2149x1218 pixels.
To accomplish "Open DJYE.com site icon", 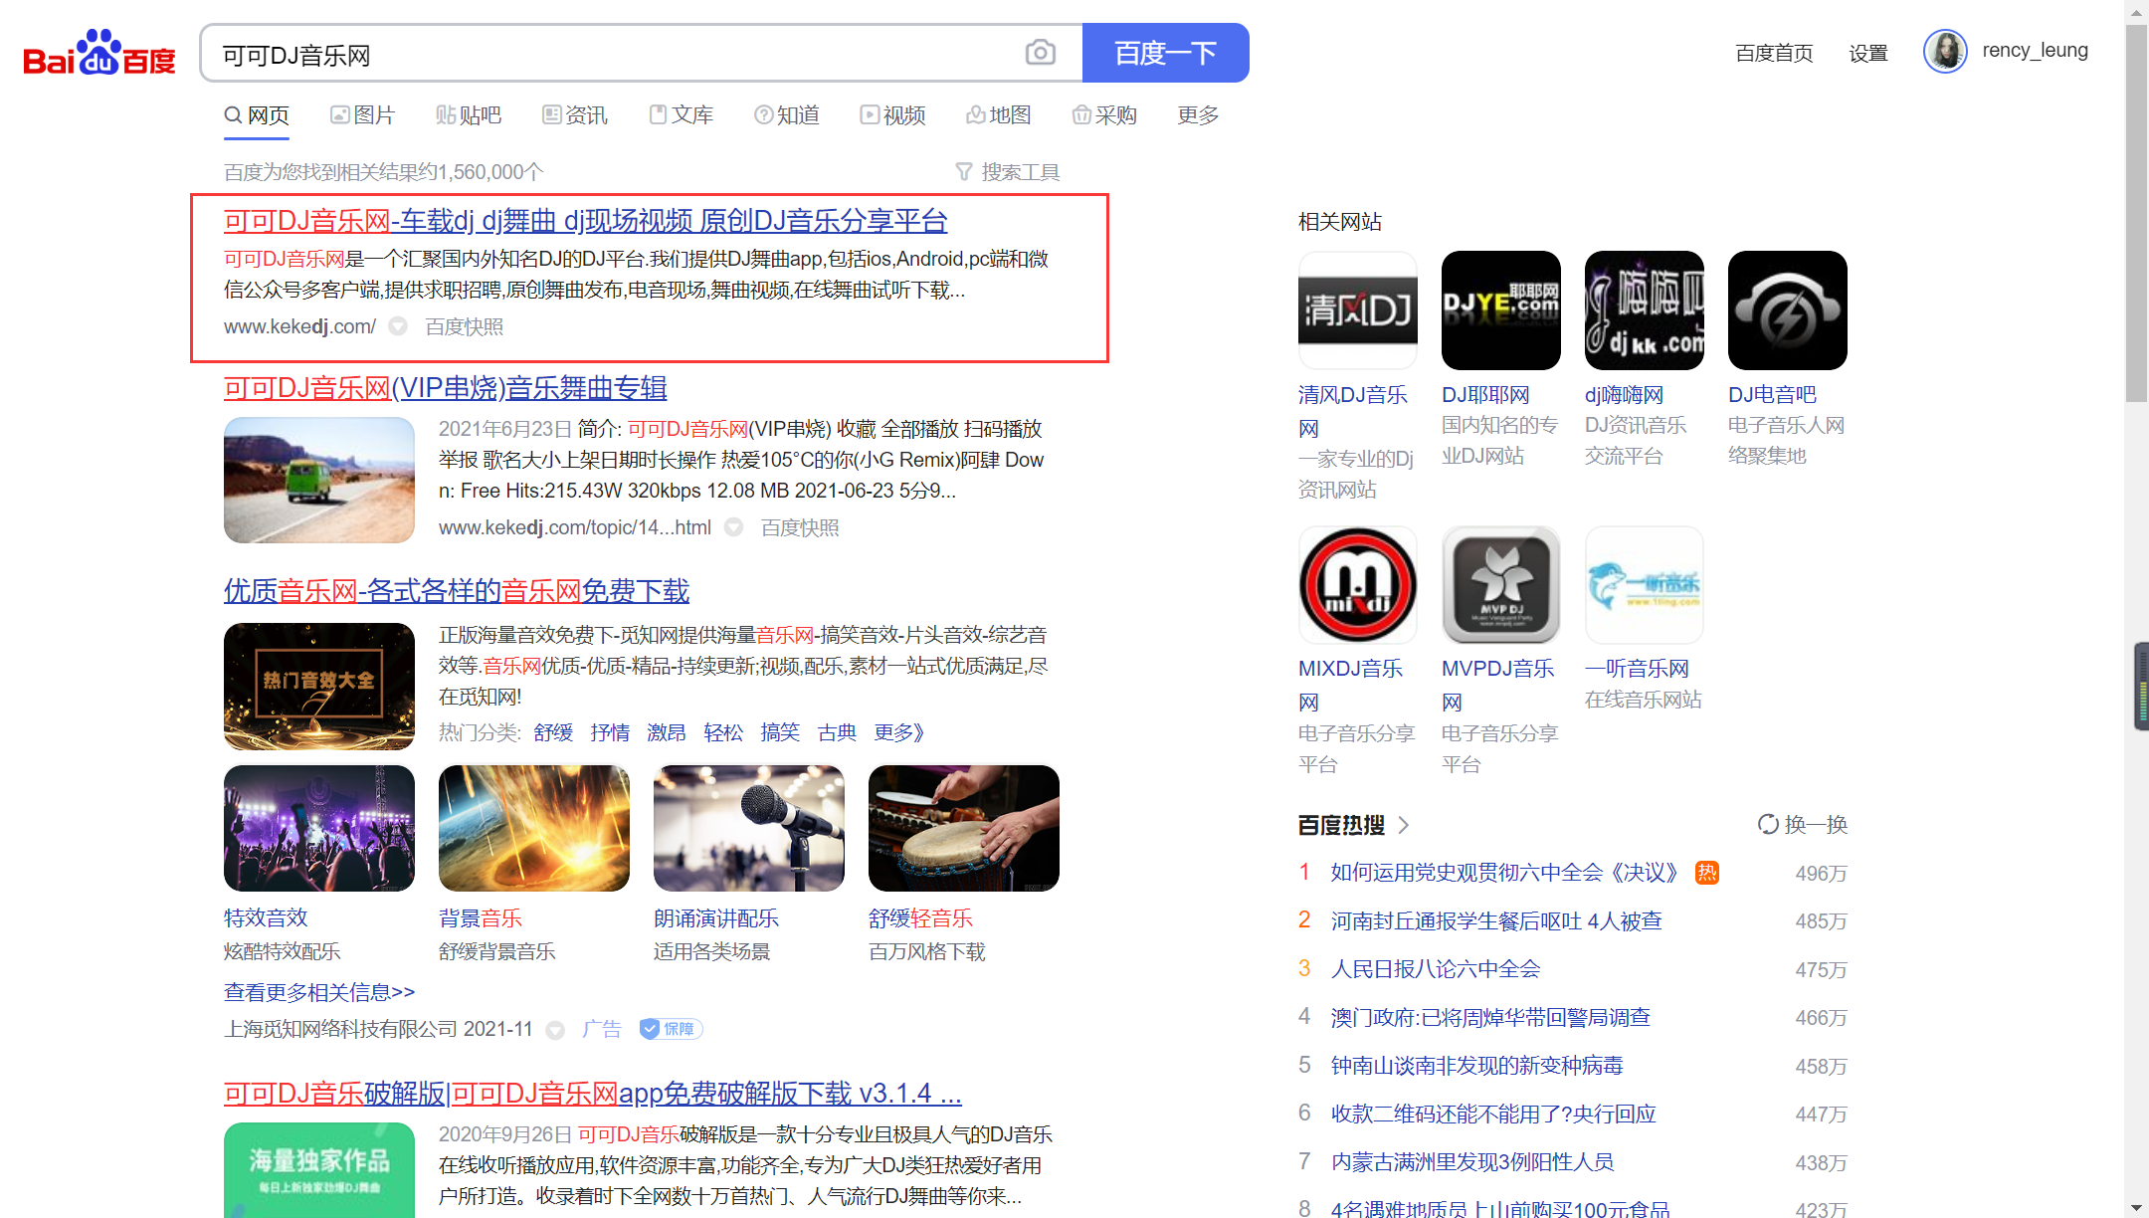I will [x=1501, y=310].
